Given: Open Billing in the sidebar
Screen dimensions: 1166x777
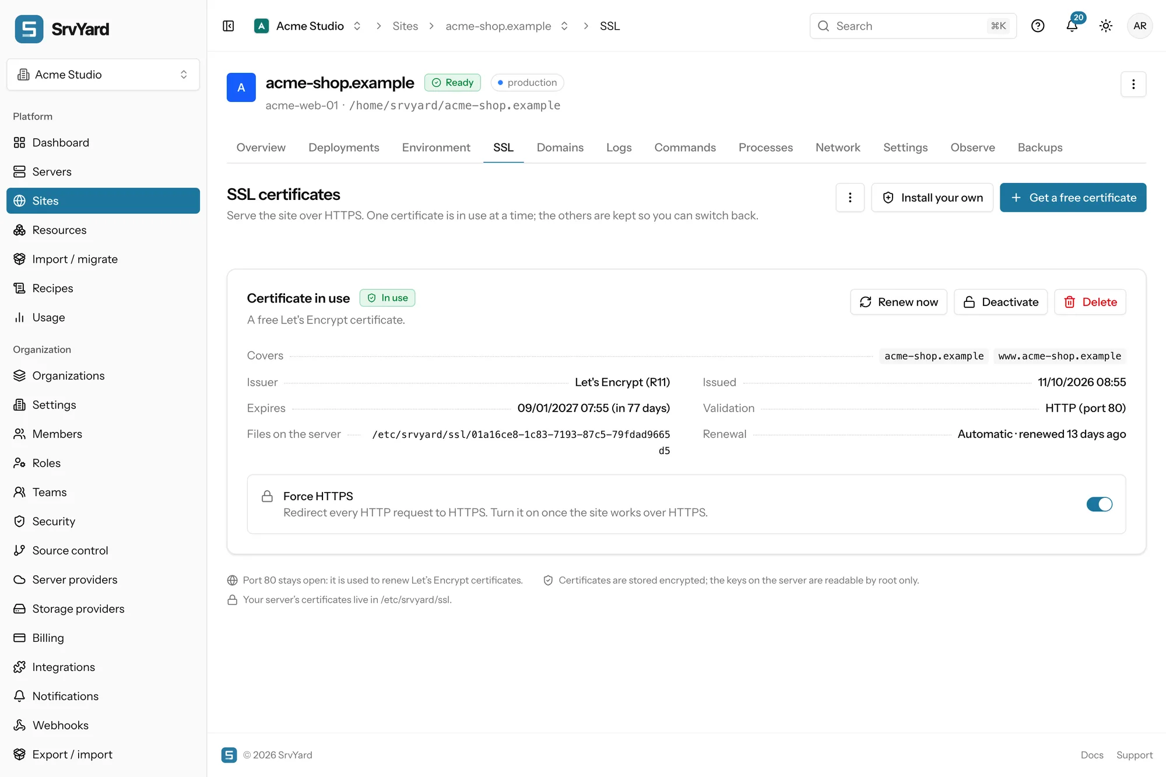Looking at the screenshot, I should (x=103, y=638).
